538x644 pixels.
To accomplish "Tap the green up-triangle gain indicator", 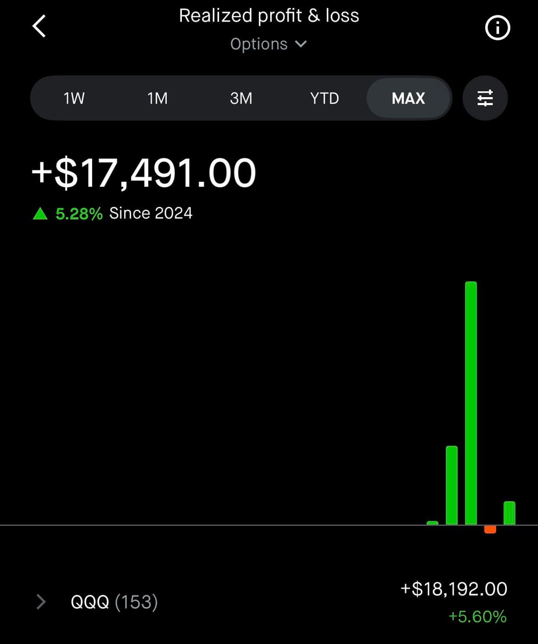I will tap(40, 214).
